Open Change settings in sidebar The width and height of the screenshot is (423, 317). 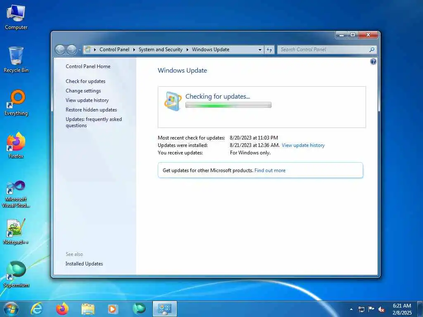83,91
